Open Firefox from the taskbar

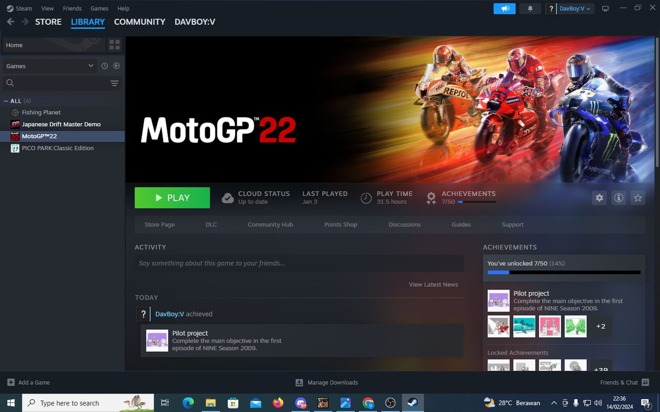pyautogui.click(x=278, y=403)
